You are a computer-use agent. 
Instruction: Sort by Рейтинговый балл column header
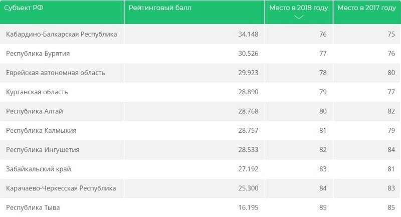coord(160,8)
